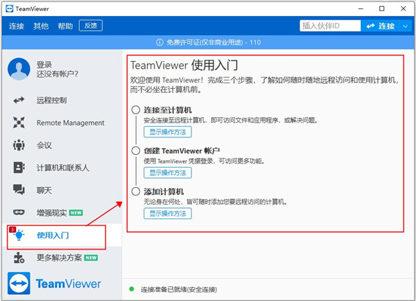Open the more solutions puzzle icon
Viewport: 416px width, 301px height.
19,258
